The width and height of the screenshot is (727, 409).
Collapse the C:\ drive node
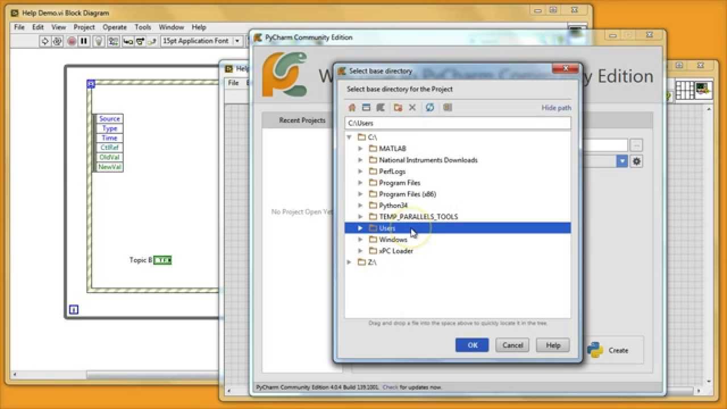point(349,137)
